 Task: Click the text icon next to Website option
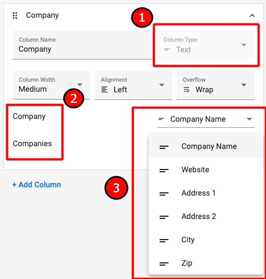(164, 170)
